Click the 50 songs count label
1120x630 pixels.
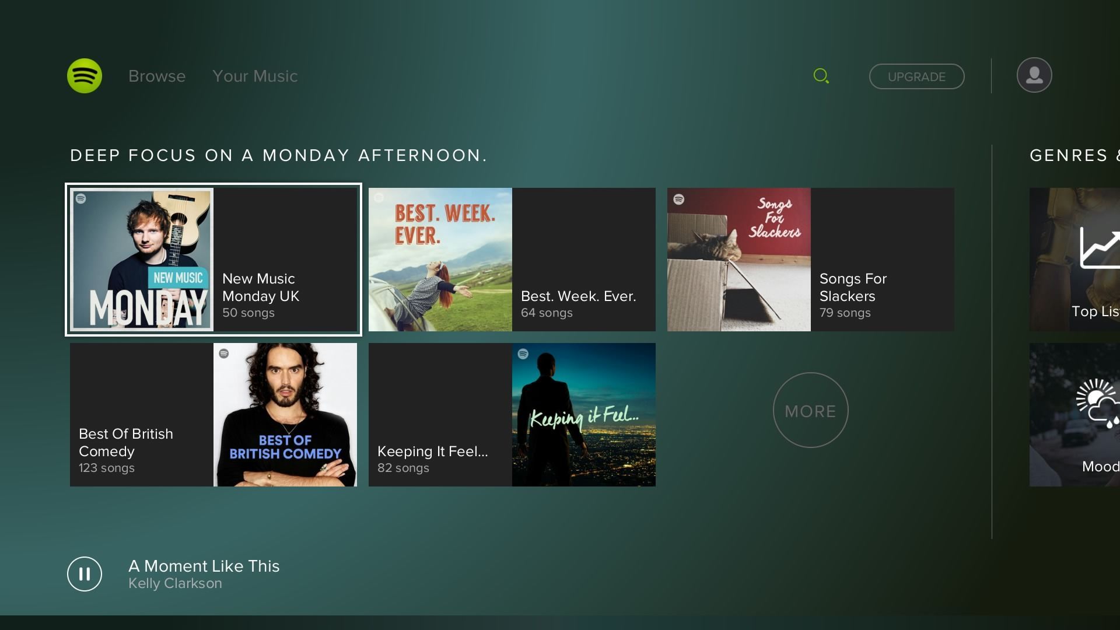(x=249, y=313)
